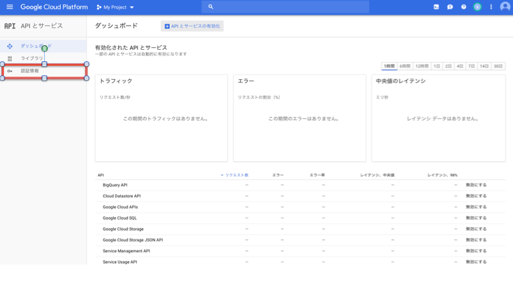Open the hamburger navigation menu
Image resolution: width=513 pixels, height=302 pixels.
(x=10, y=7)
